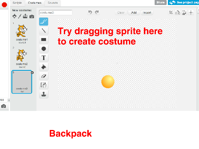Undo the last paint action
199x149 pixels.
(90, 12)
